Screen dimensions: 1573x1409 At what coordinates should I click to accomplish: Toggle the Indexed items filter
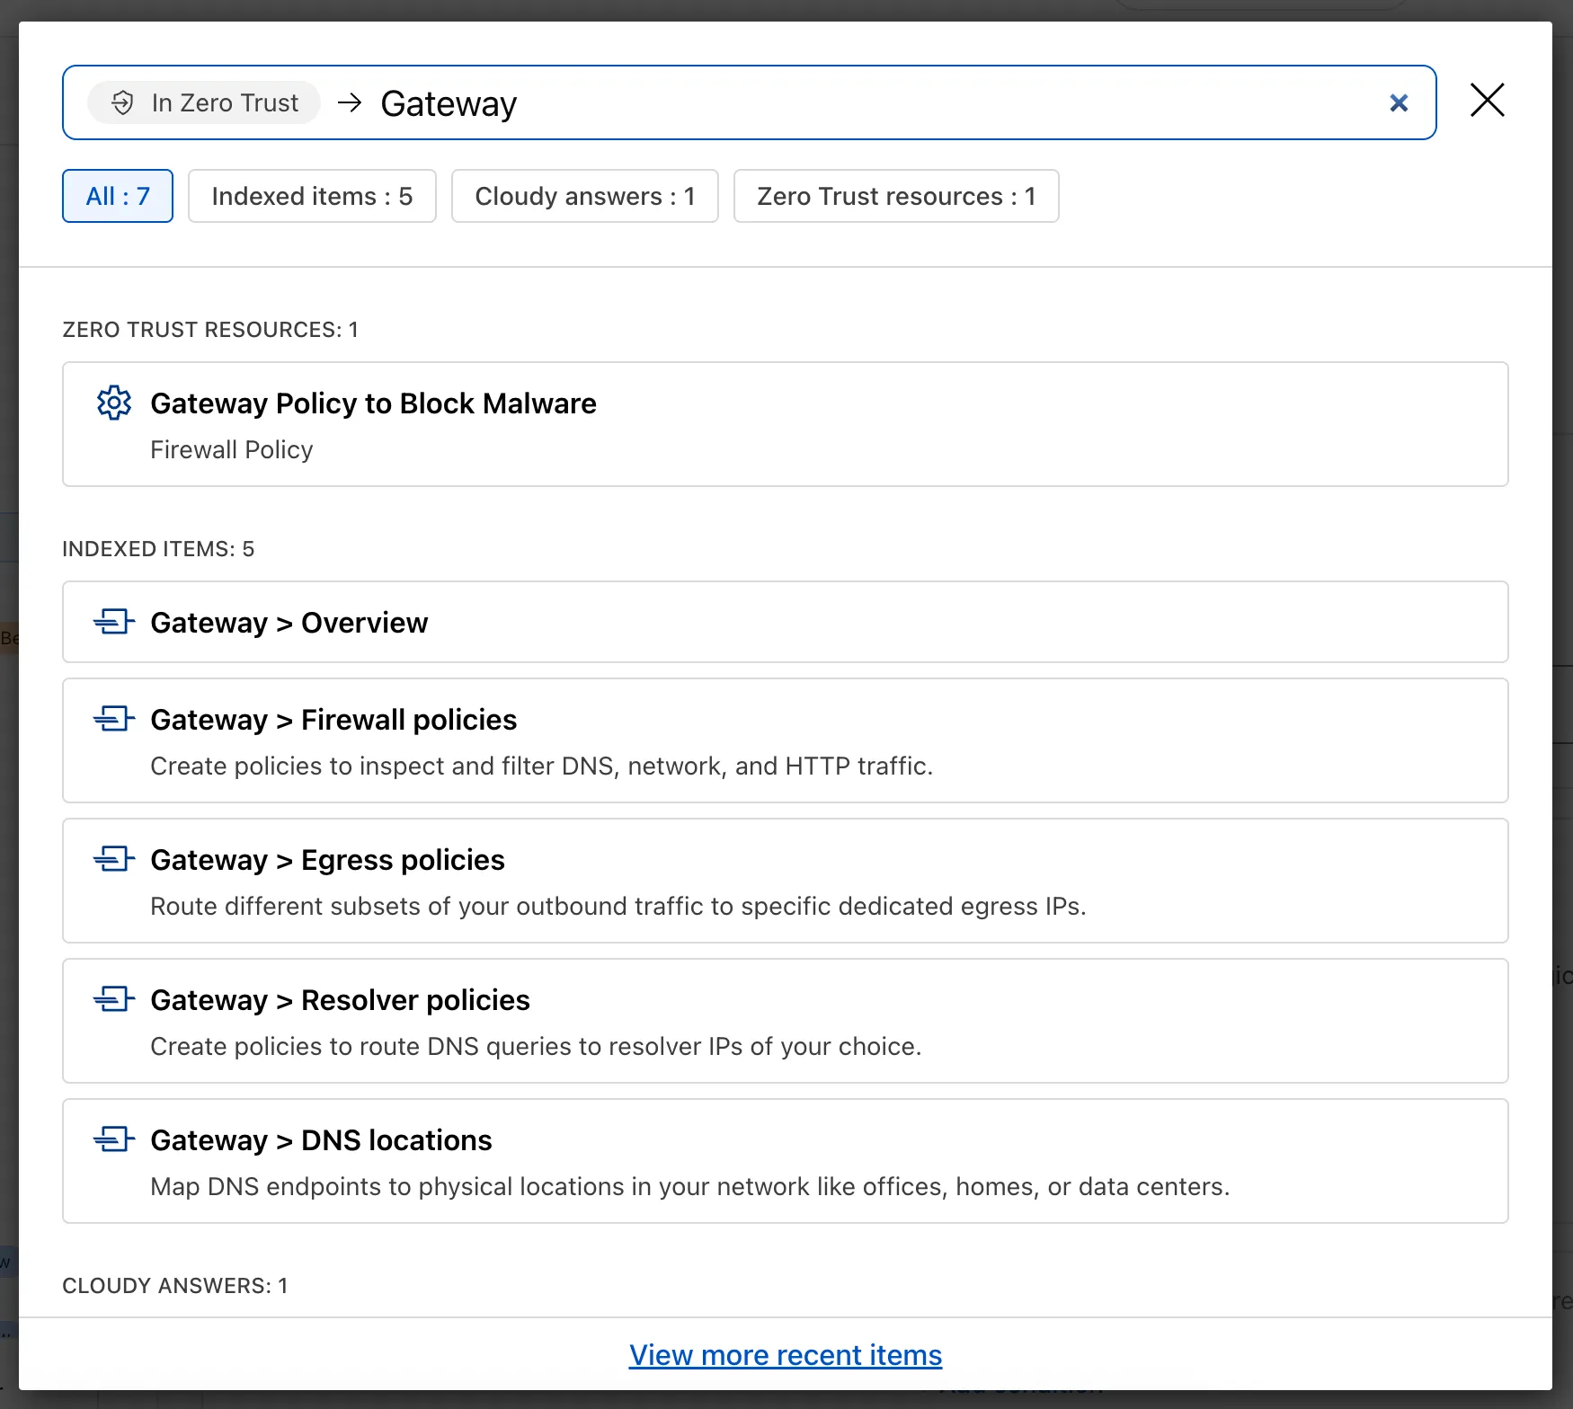coord(312,196)
